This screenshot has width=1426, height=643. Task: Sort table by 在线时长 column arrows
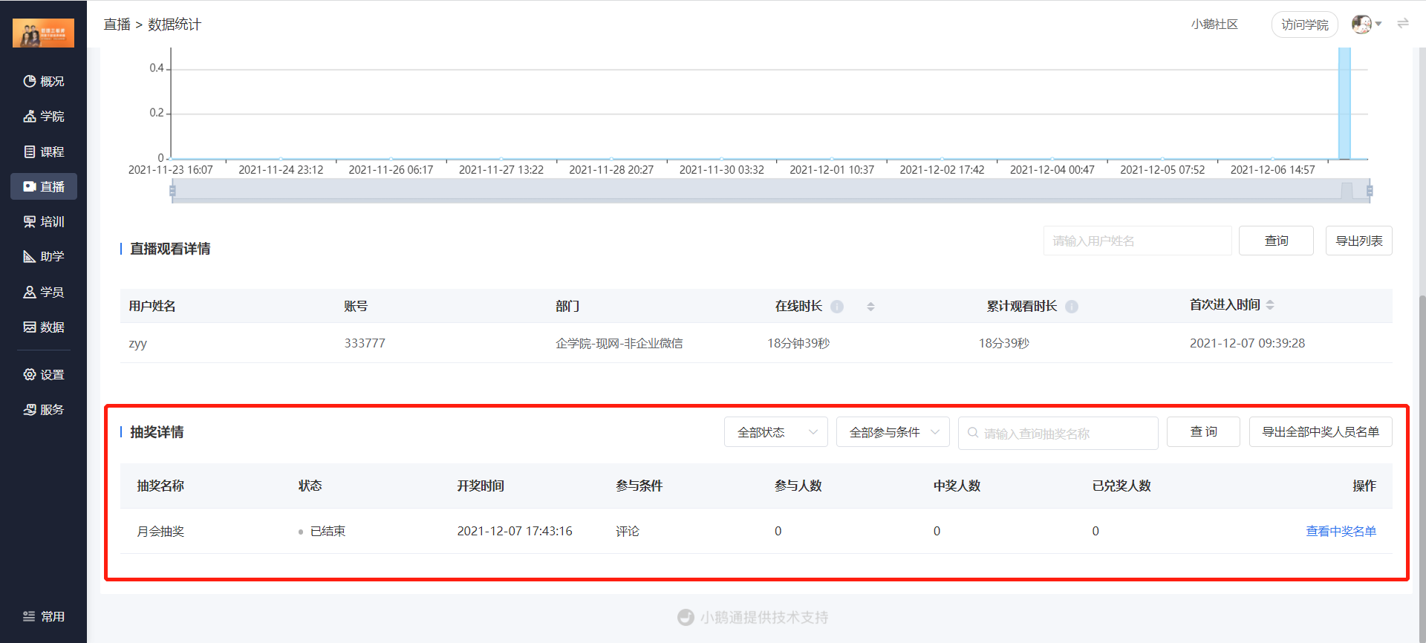coord(870,307)
